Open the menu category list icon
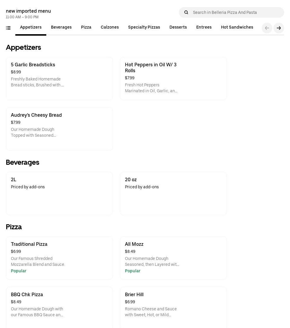Viewport: 290px width, 328px height. (x=8, y=28)
